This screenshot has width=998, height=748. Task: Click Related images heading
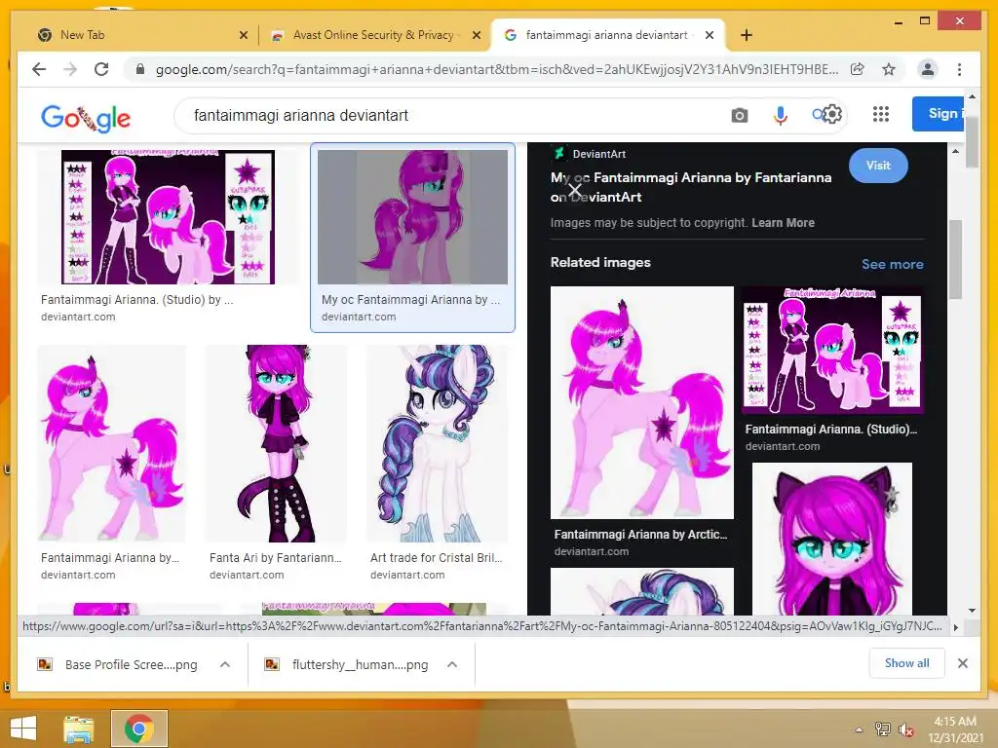pos(600,262)
